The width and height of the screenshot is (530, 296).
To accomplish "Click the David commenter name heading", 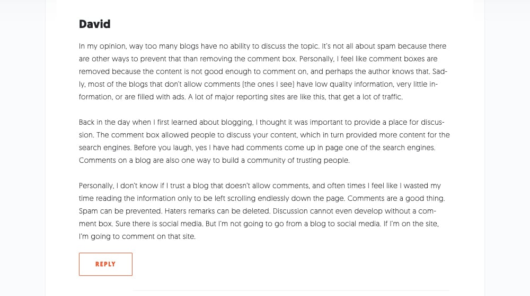I will (x=95, y=24).
